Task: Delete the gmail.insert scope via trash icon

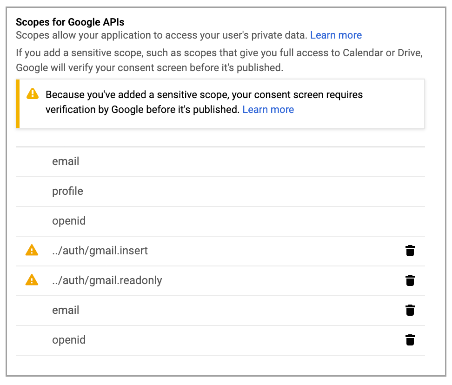Action: tap(410, 251)
